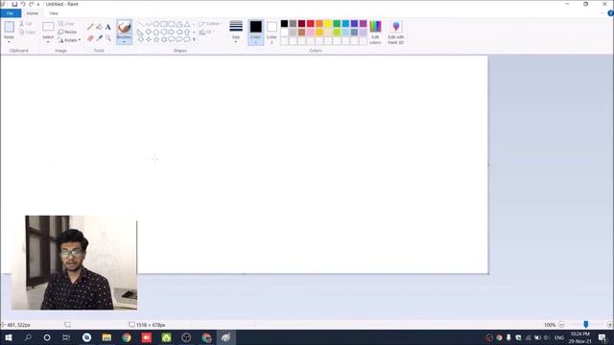The height and width of the screenshot is (345, 614).
Task: Select the Down arrow shape
Action: pyautogui.click(x=141, y=39)
